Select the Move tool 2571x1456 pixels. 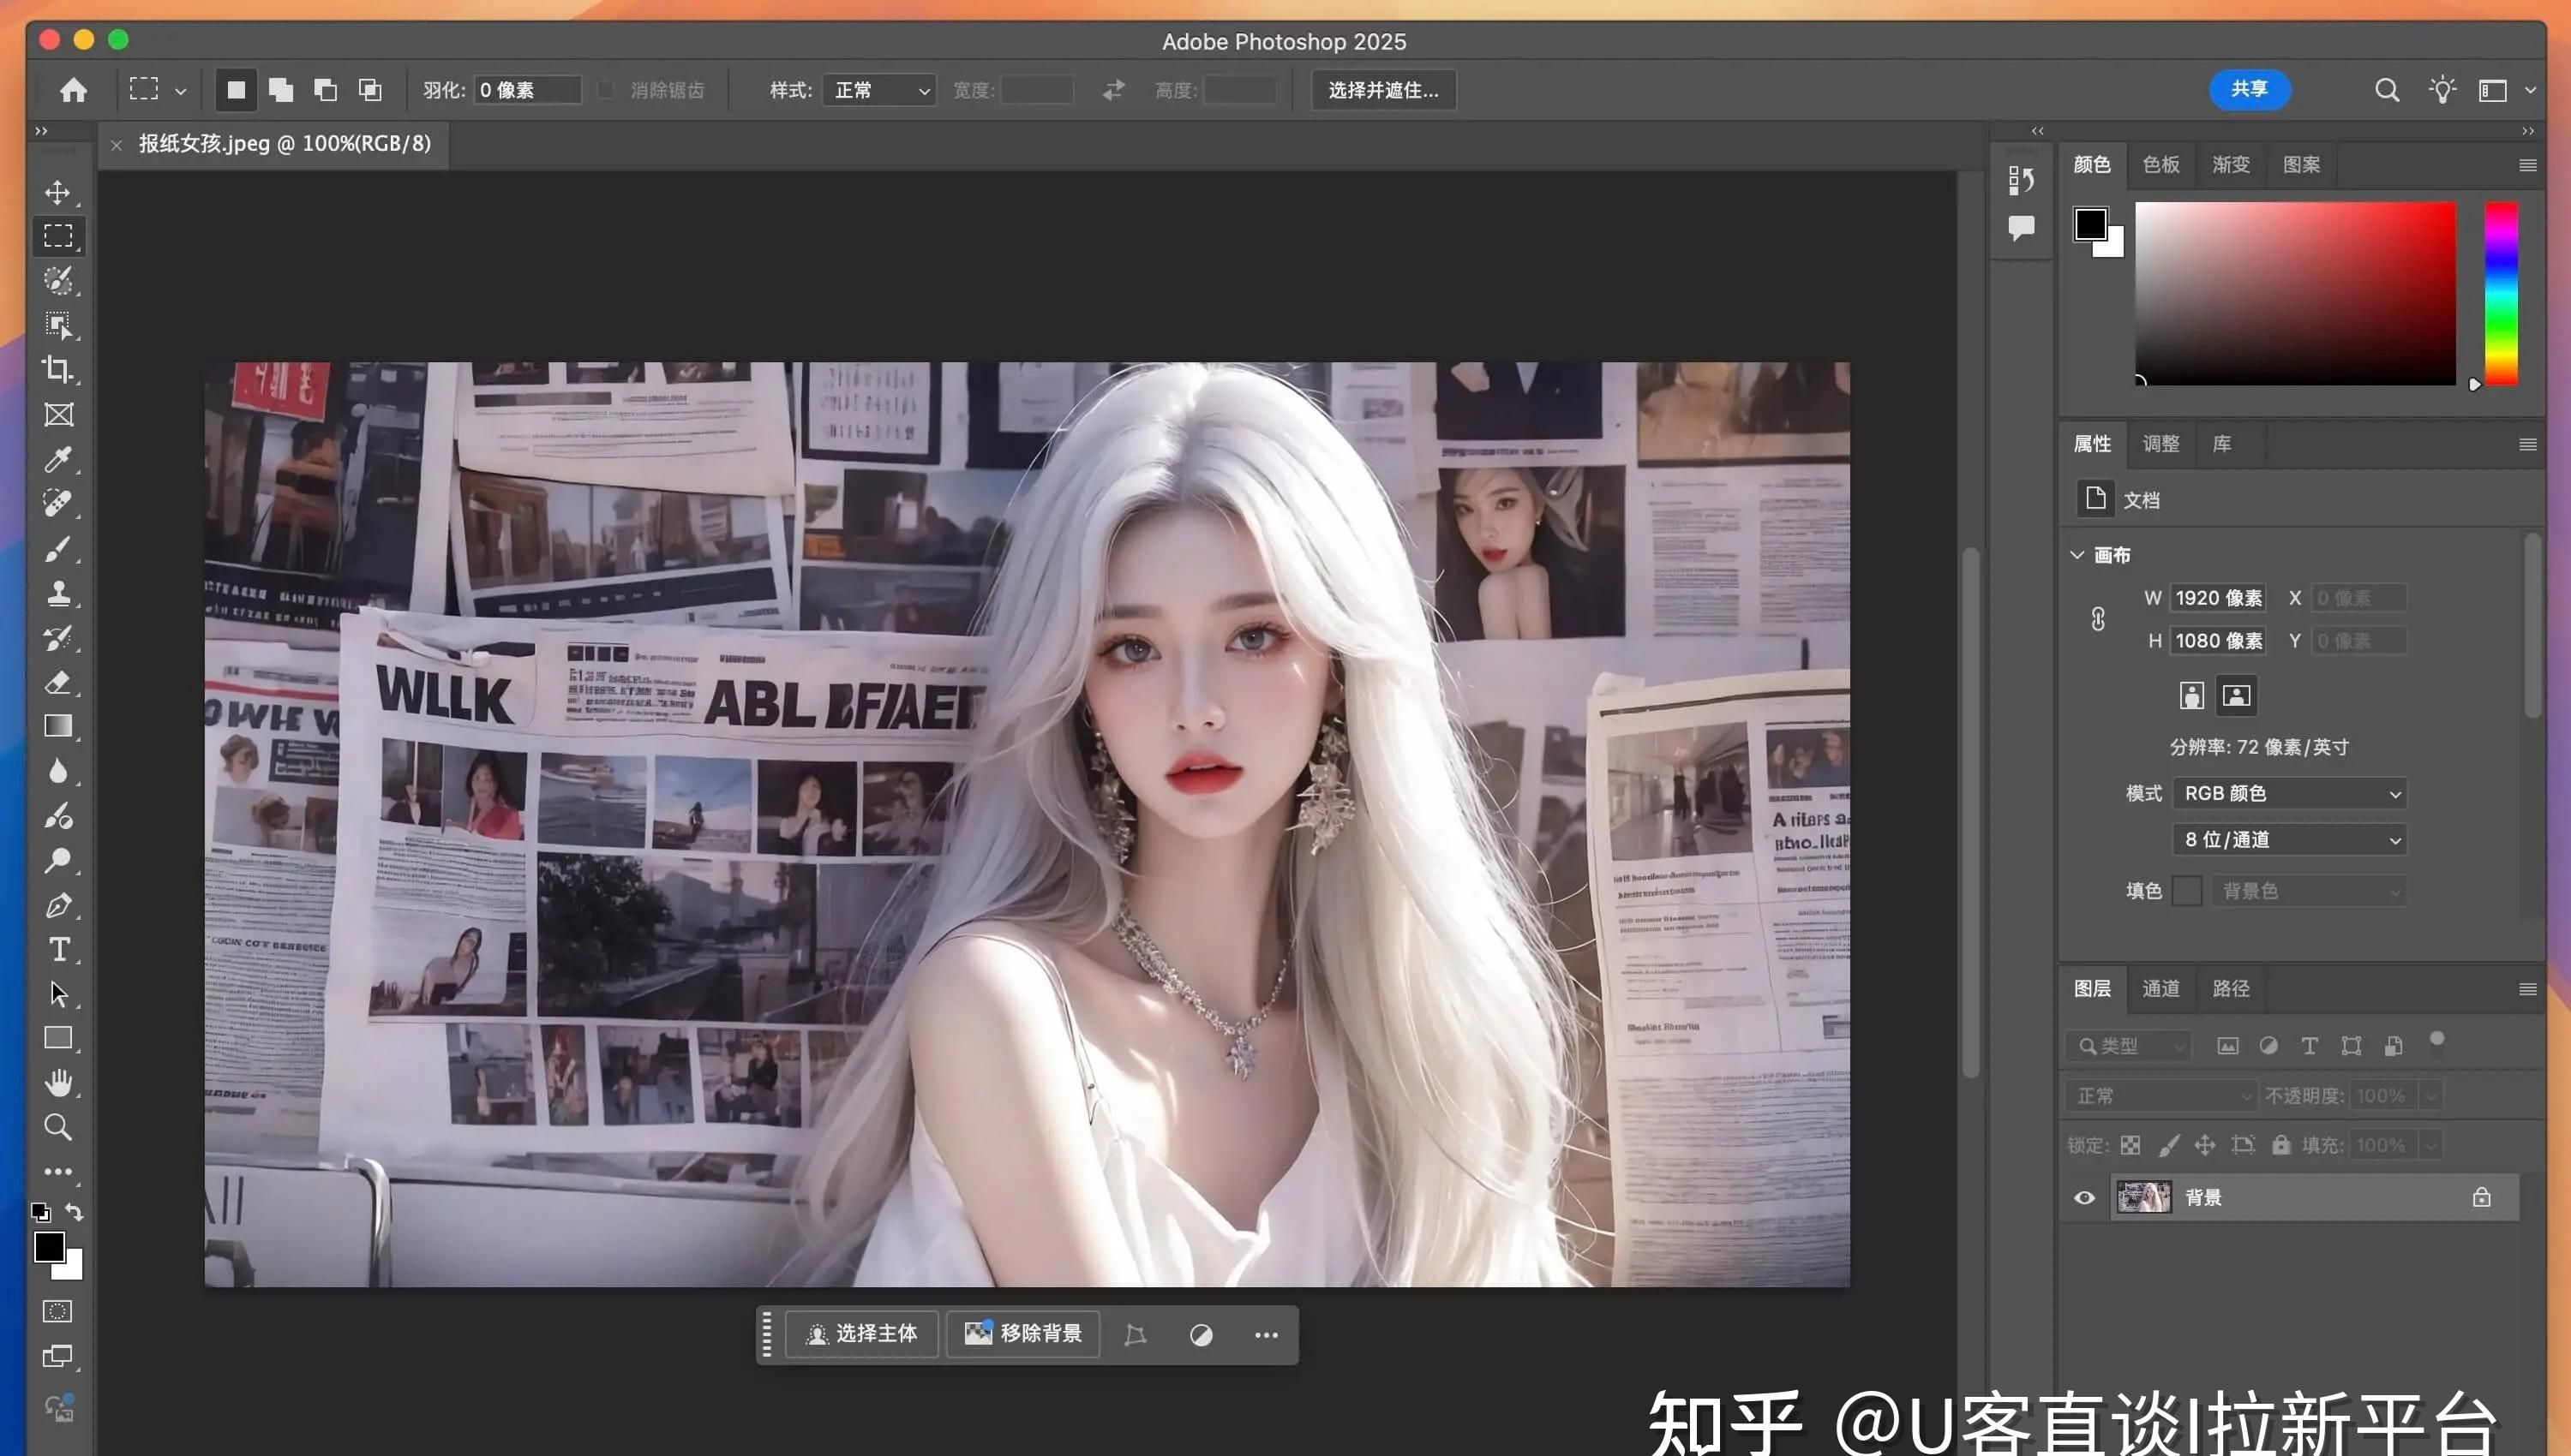[57, 192]
